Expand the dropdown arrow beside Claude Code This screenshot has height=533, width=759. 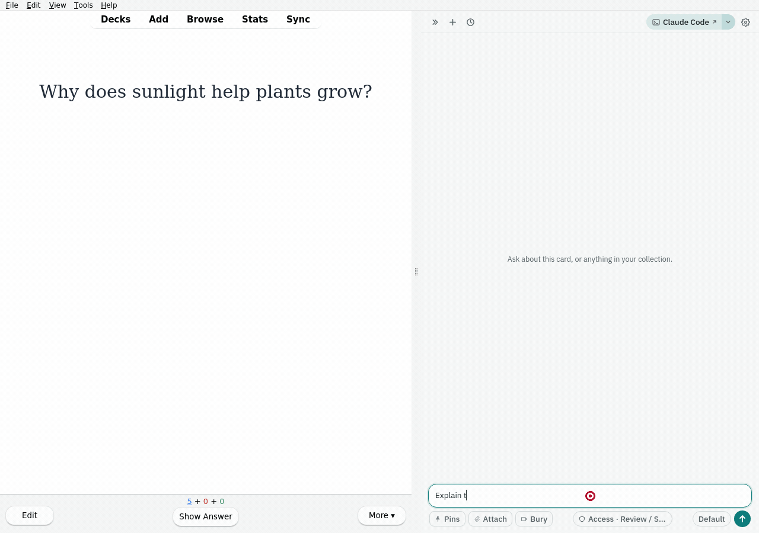[x=728, y=23]
